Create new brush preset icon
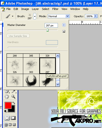The image size is (102, 128). (64, 31)
